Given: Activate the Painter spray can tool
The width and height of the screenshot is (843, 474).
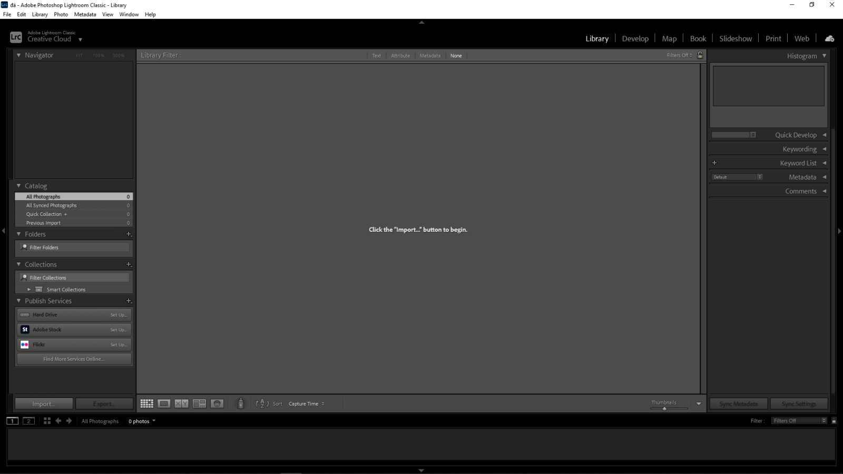Looking at the screenshot, I should pyautogui.click(x=240, y=403).
